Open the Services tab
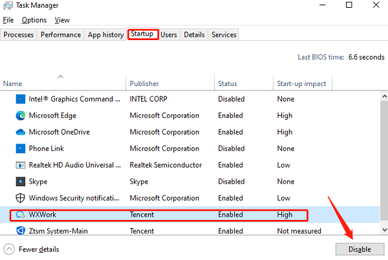Image resolution: width=388 pixels, height=260 pixels. (224, 34)
